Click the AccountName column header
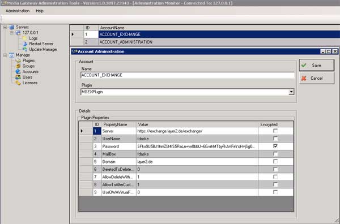Viewport: 340px width, 224px height. point(219,28)
